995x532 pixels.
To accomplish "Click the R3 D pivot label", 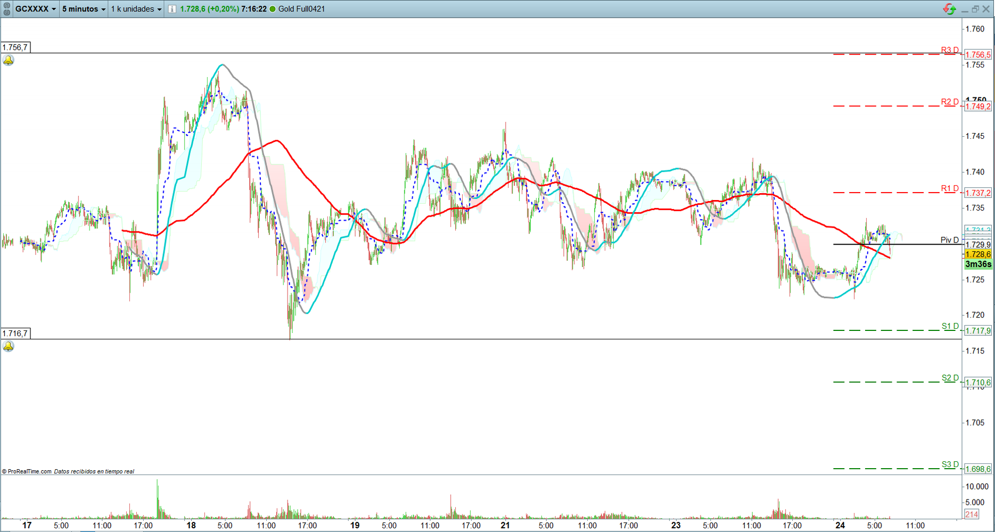I will pyautogui.click(x=950, y=50).
